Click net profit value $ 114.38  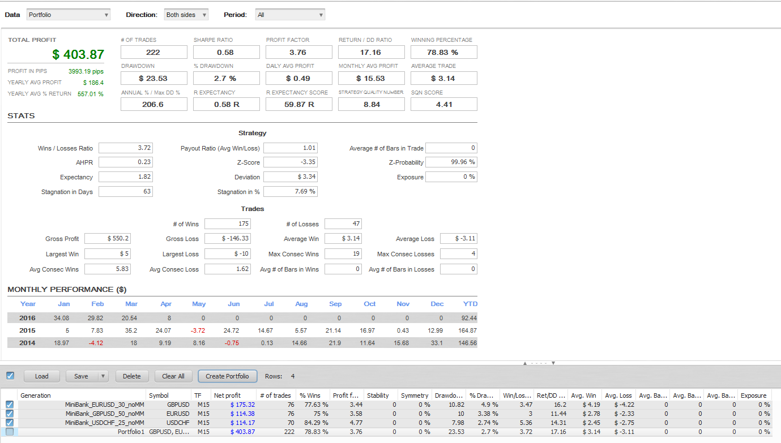tap(242, 414)
